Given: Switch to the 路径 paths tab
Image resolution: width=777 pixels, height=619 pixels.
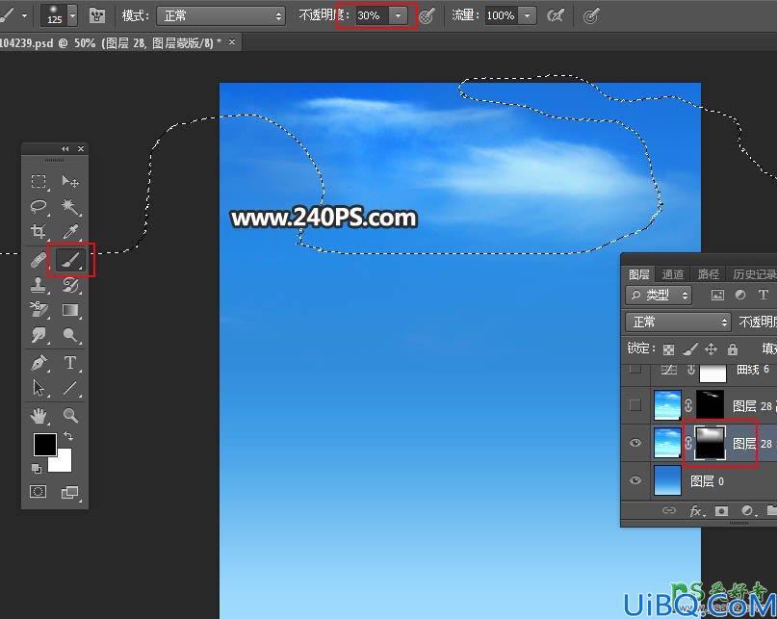Looking at the screenshot, I should (708, 274).
